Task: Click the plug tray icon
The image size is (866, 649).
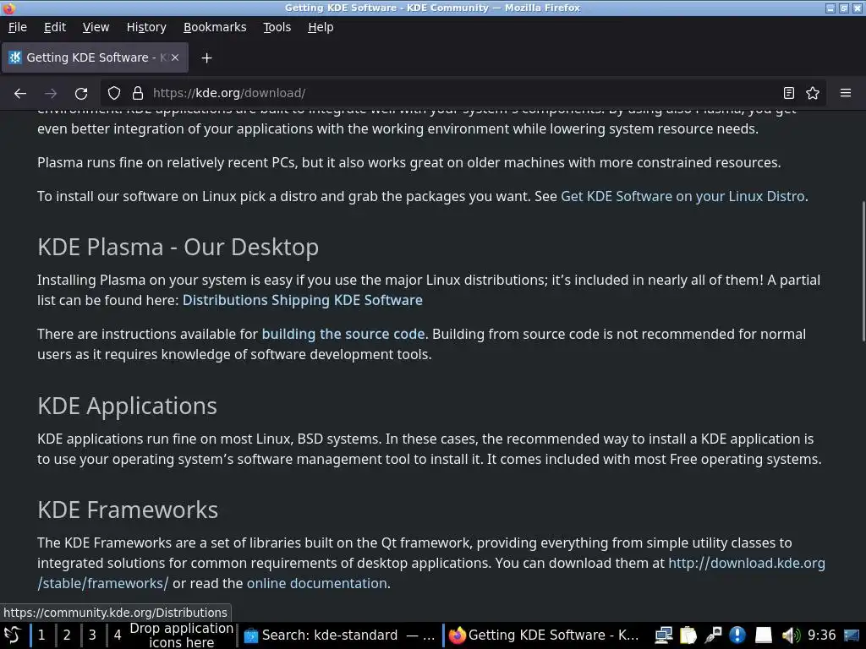Action: (x=713, y=635)
